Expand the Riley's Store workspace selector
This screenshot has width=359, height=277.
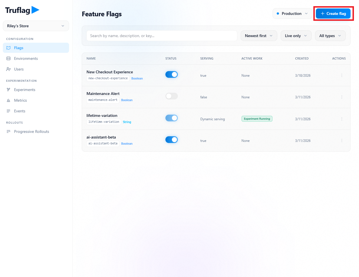coord(36,26)
